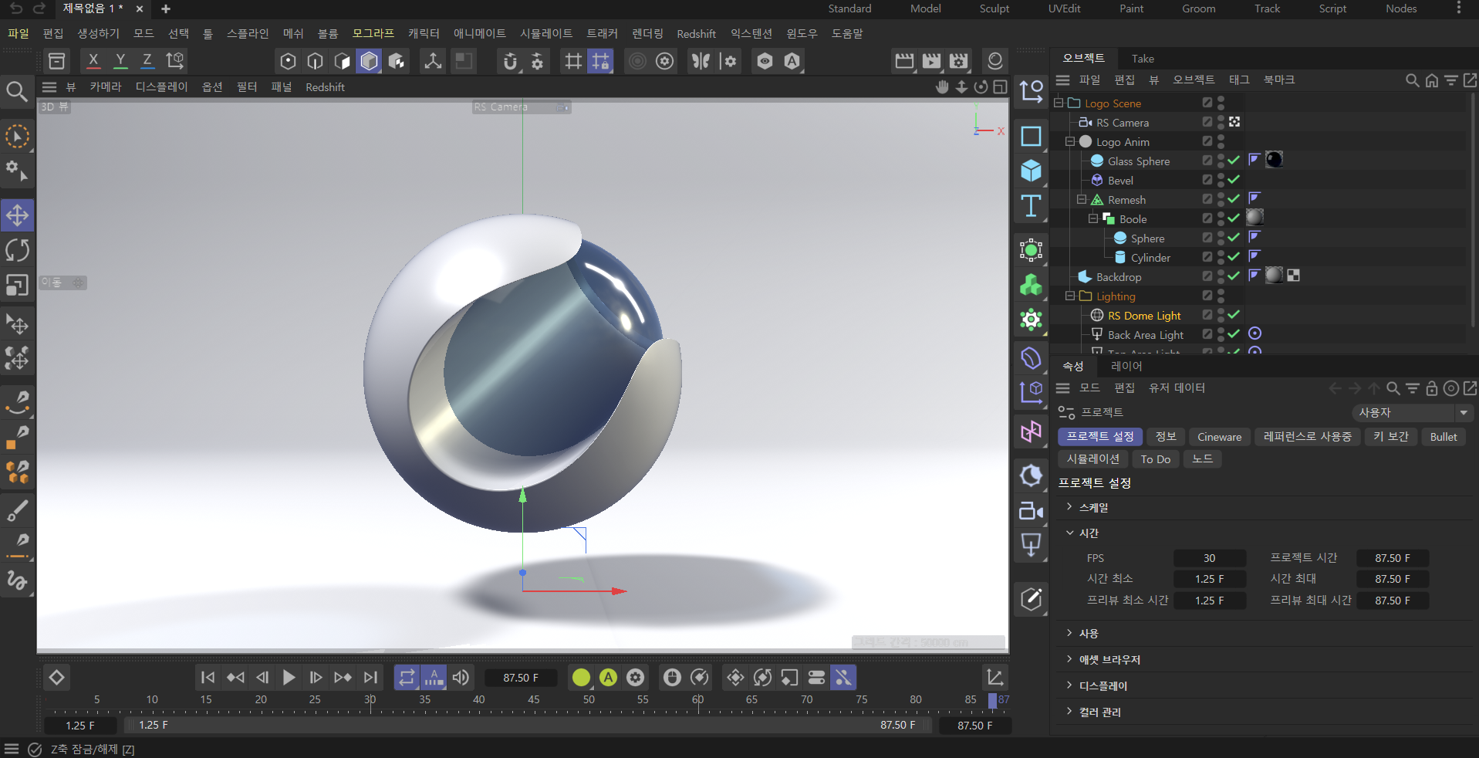
Task: Open the Cineware settings button
Action: point(1219,437)
